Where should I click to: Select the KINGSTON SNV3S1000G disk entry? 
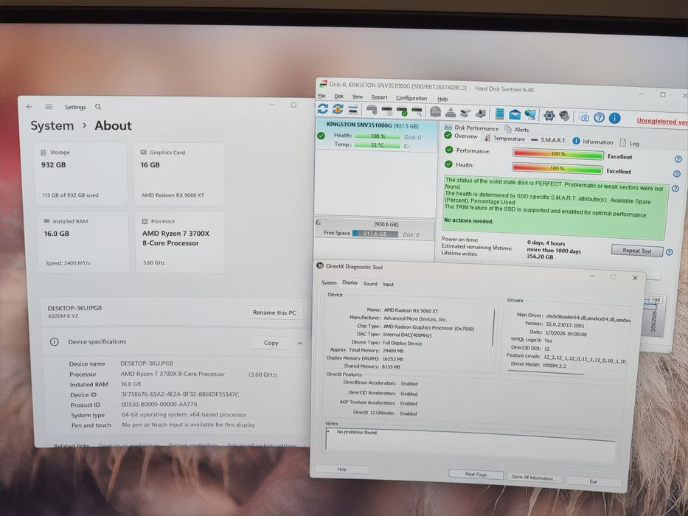(377, 135)
